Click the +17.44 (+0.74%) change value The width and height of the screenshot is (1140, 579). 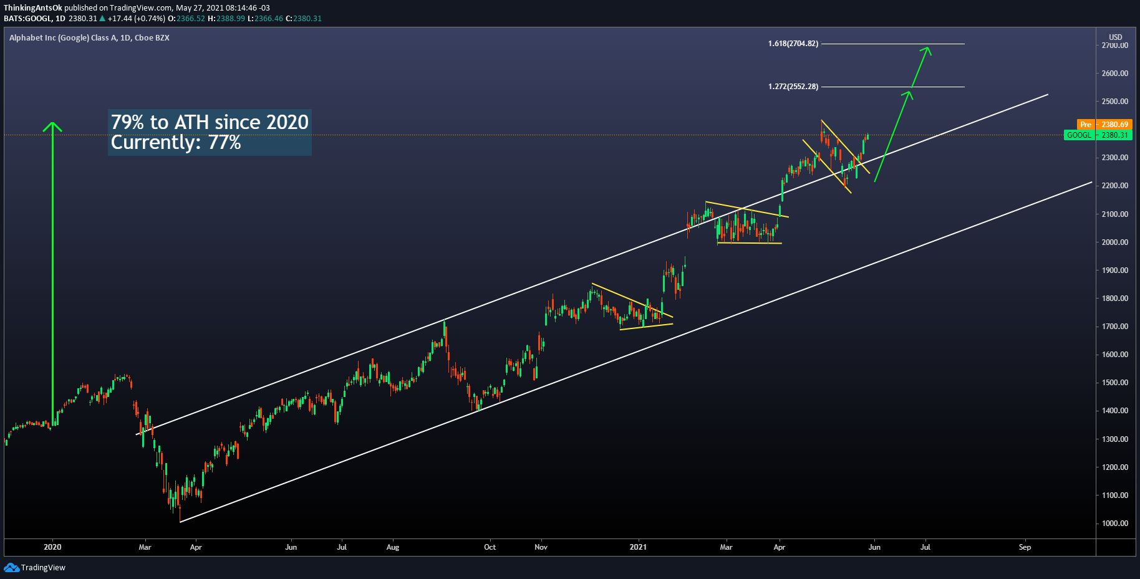pyautogui.click(x=137, y=19)
